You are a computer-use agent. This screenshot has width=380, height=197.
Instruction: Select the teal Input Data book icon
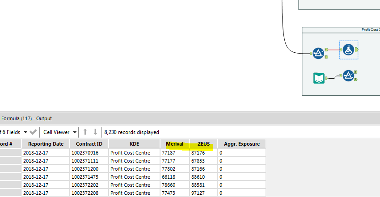[319, 78]
